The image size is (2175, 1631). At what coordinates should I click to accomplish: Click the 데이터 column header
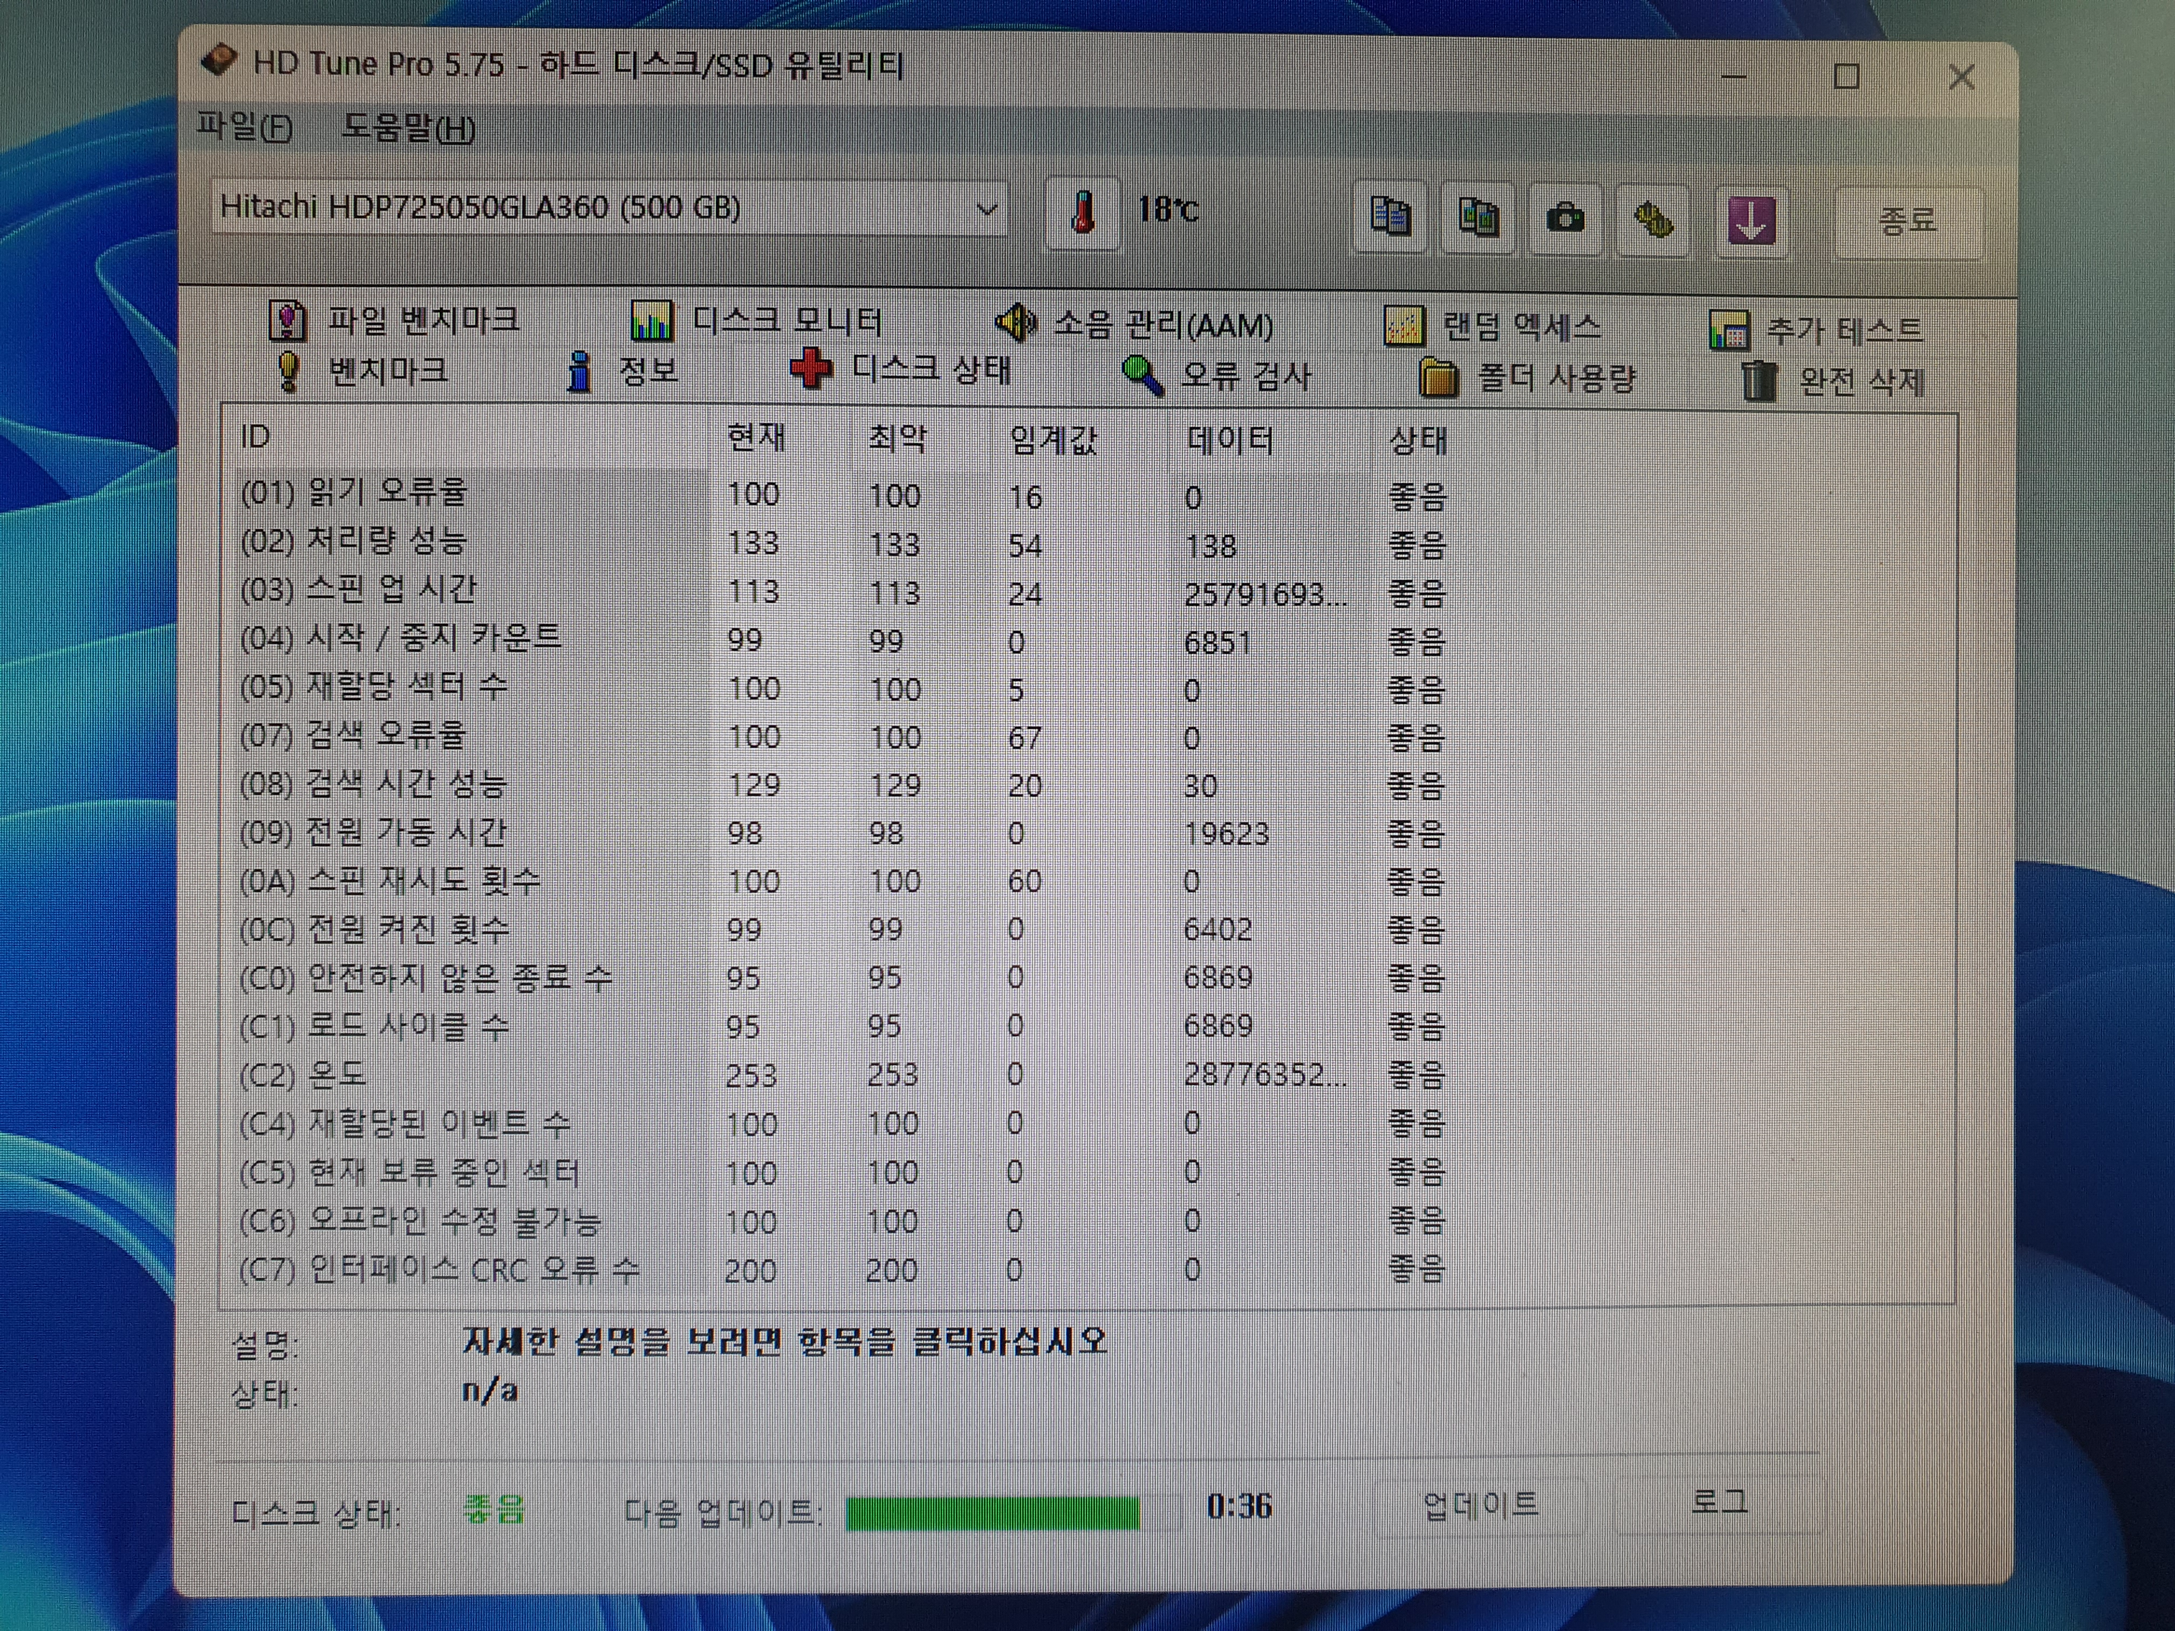pyautogui.click(x=1270, y=441)
